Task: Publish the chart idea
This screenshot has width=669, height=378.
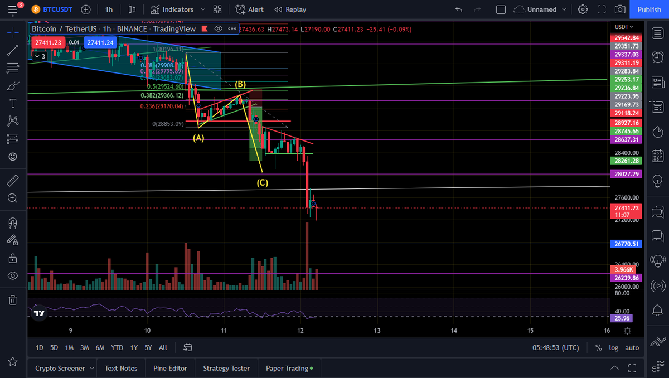Action: coord(649,9)
